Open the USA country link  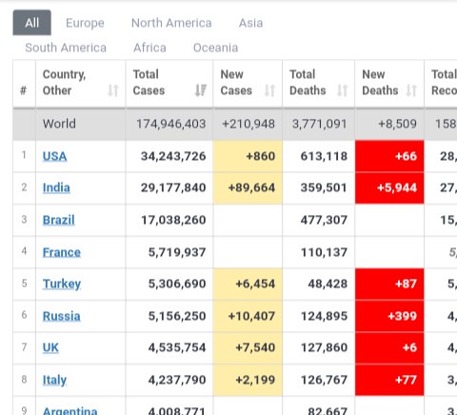54,156
